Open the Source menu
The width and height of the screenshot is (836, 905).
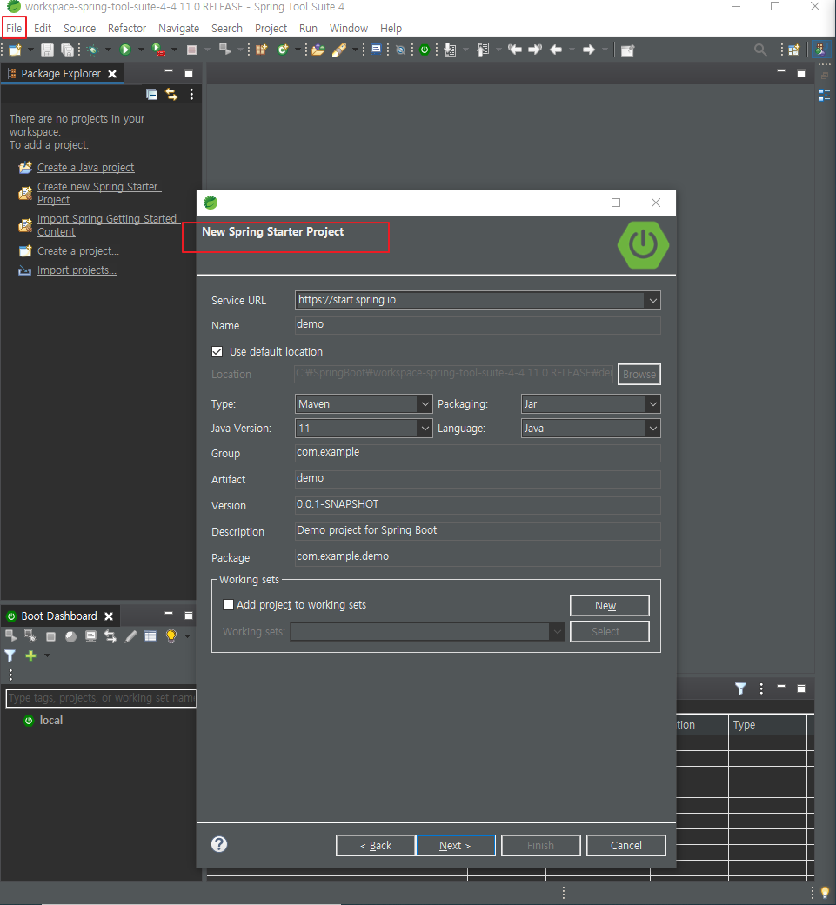(80, 29)
